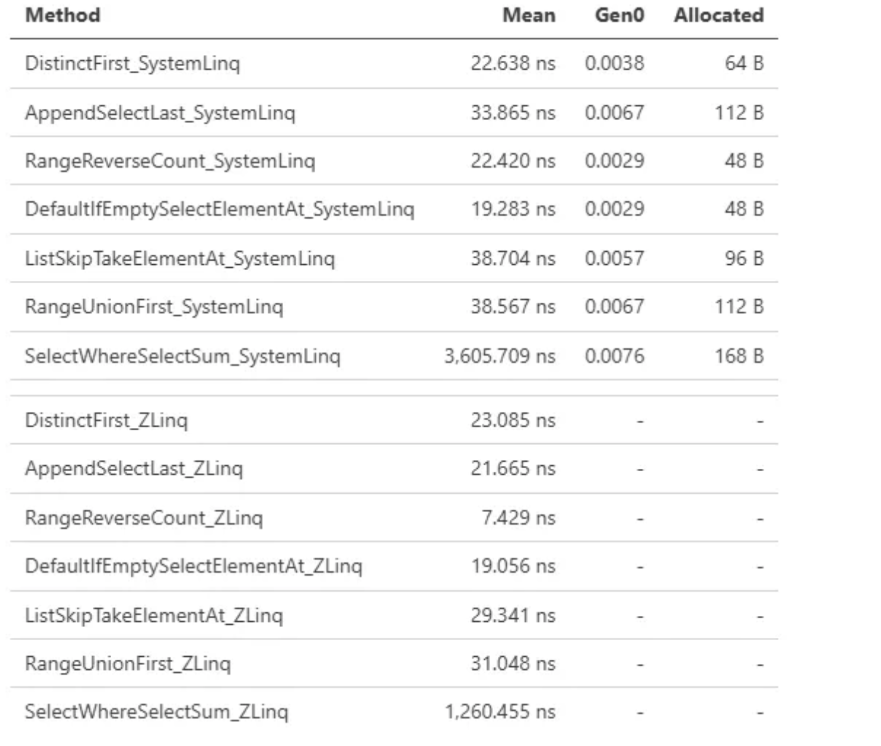Click the Gen0 column header
Viewport: 881px width, 746px height.
[x=619, y=15]
